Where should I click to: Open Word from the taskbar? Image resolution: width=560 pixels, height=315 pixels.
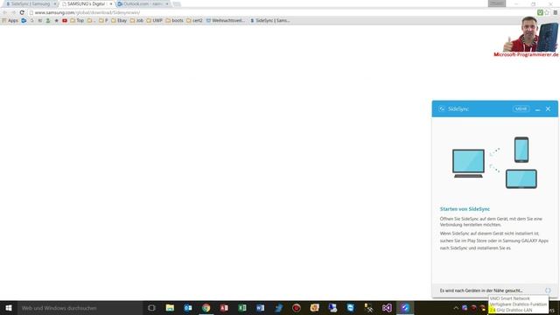tap(260, 308)
